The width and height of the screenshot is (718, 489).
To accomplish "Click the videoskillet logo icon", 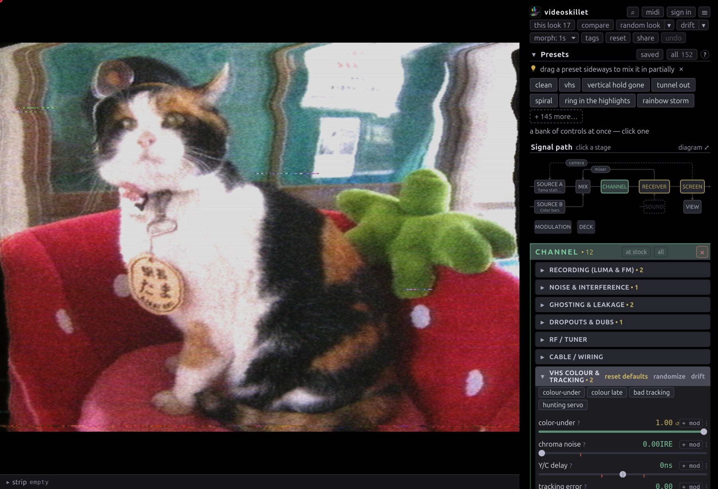I will point(535,12).
